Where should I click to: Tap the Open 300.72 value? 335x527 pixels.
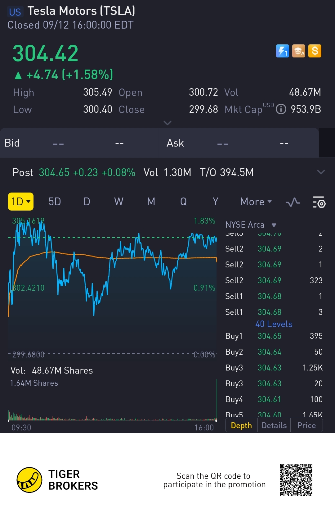coord(203,92)
